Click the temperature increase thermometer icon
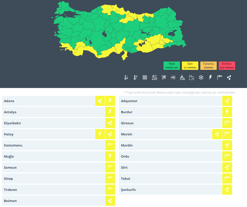Viewport: 247px width, 207px height. (x=135, y=77)
